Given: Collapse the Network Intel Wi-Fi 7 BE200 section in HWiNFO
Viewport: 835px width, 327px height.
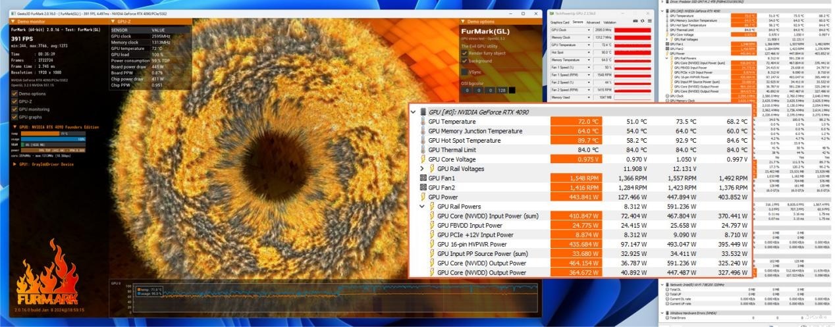Looking at the screenshot, I should [662, 284].
